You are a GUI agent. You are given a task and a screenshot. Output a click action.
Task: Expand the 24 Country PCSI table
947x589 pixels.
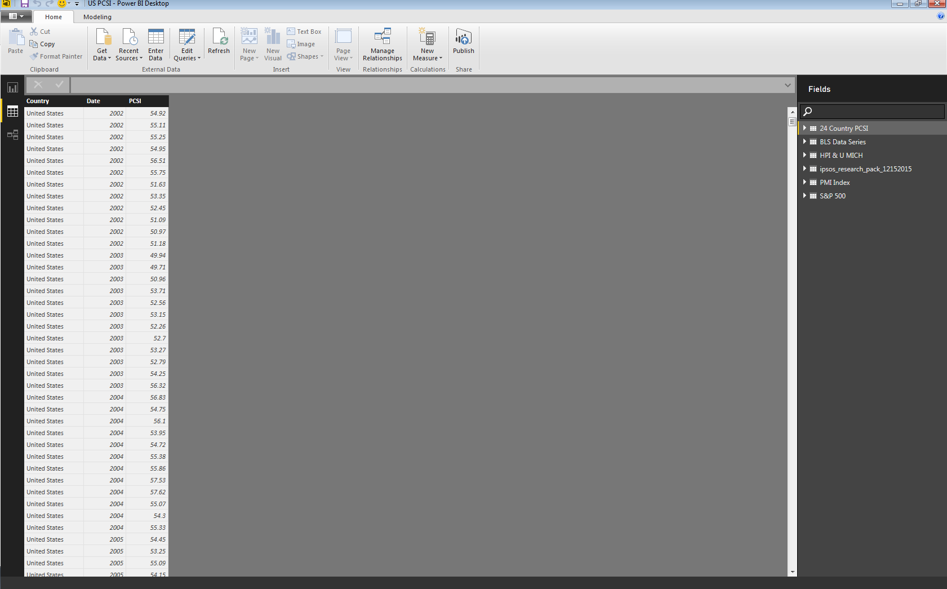pos(804,128)
